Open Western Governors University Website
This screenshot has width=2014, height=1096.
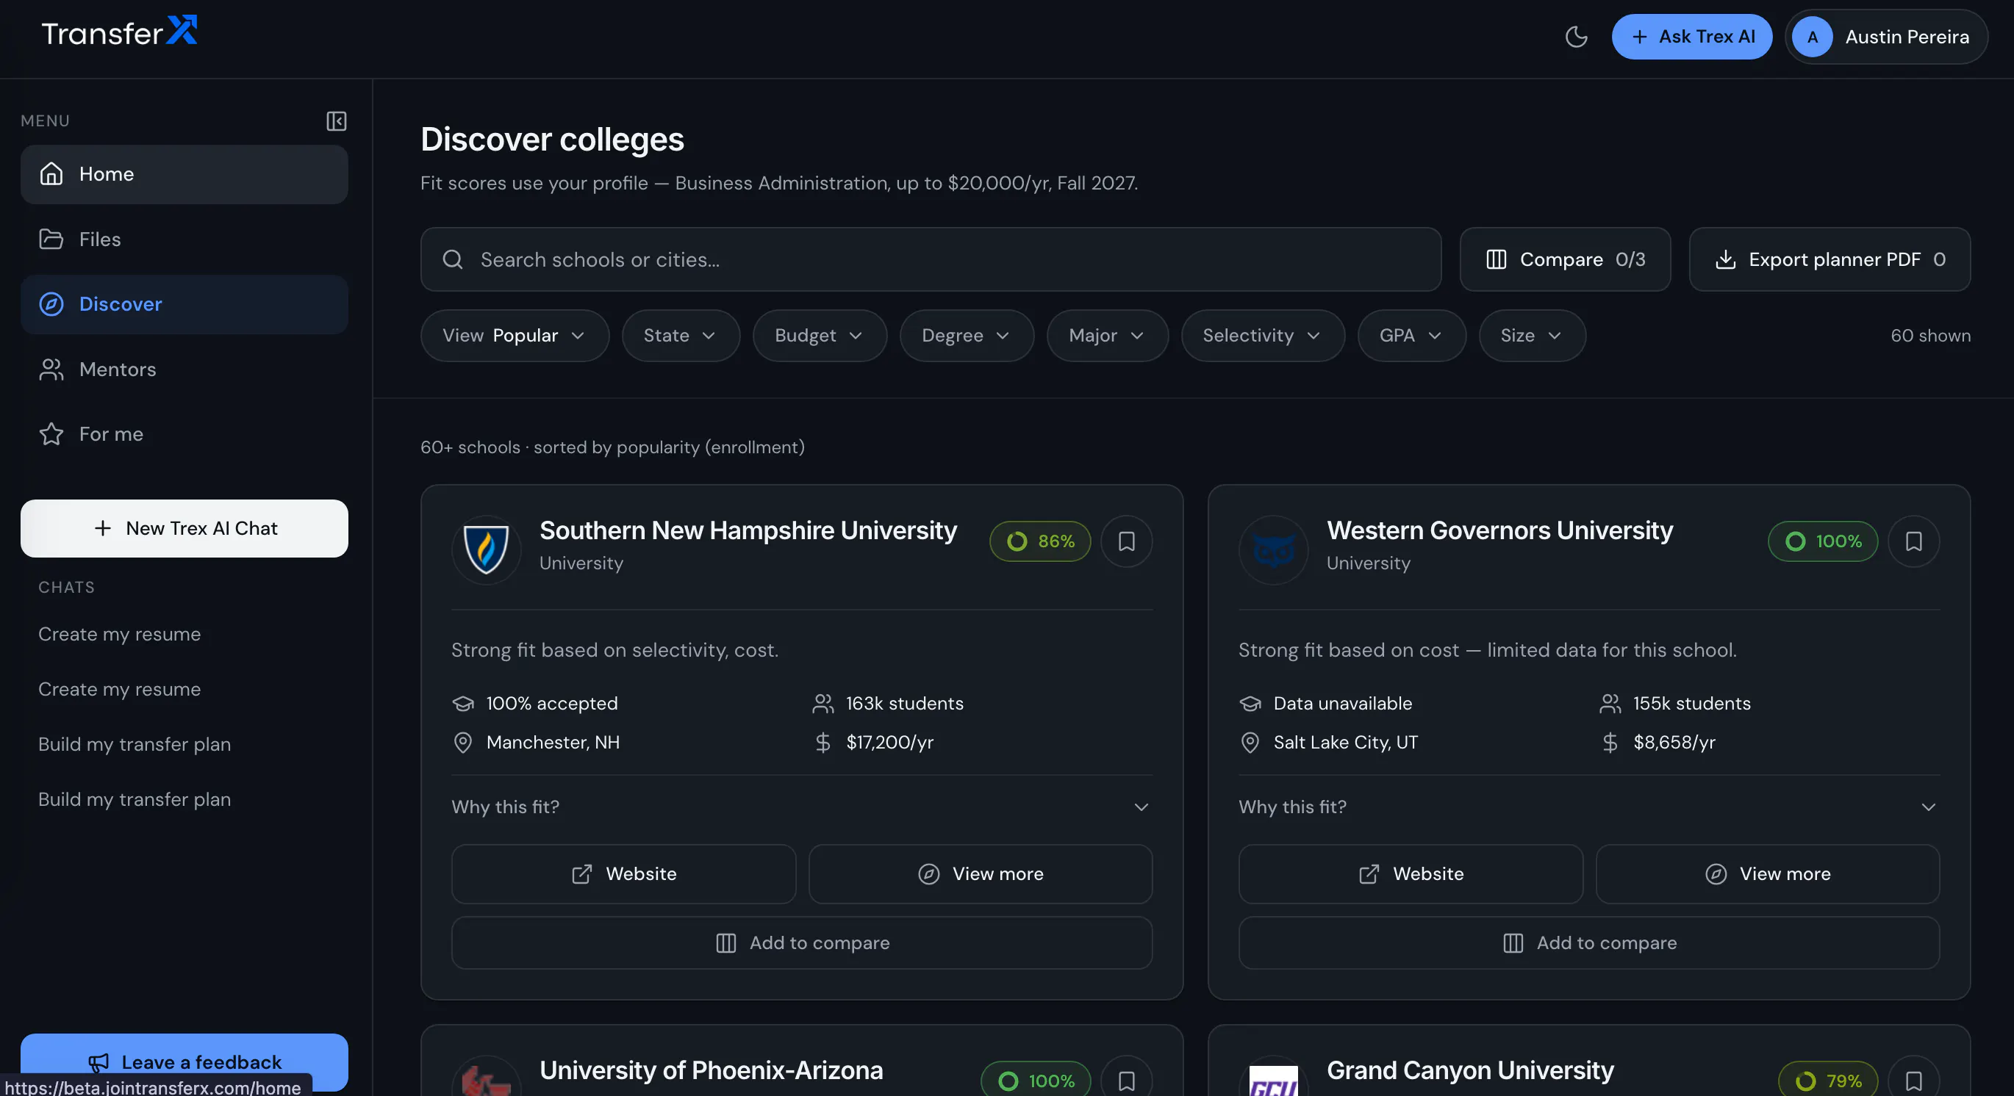(x=1411, y=874)
